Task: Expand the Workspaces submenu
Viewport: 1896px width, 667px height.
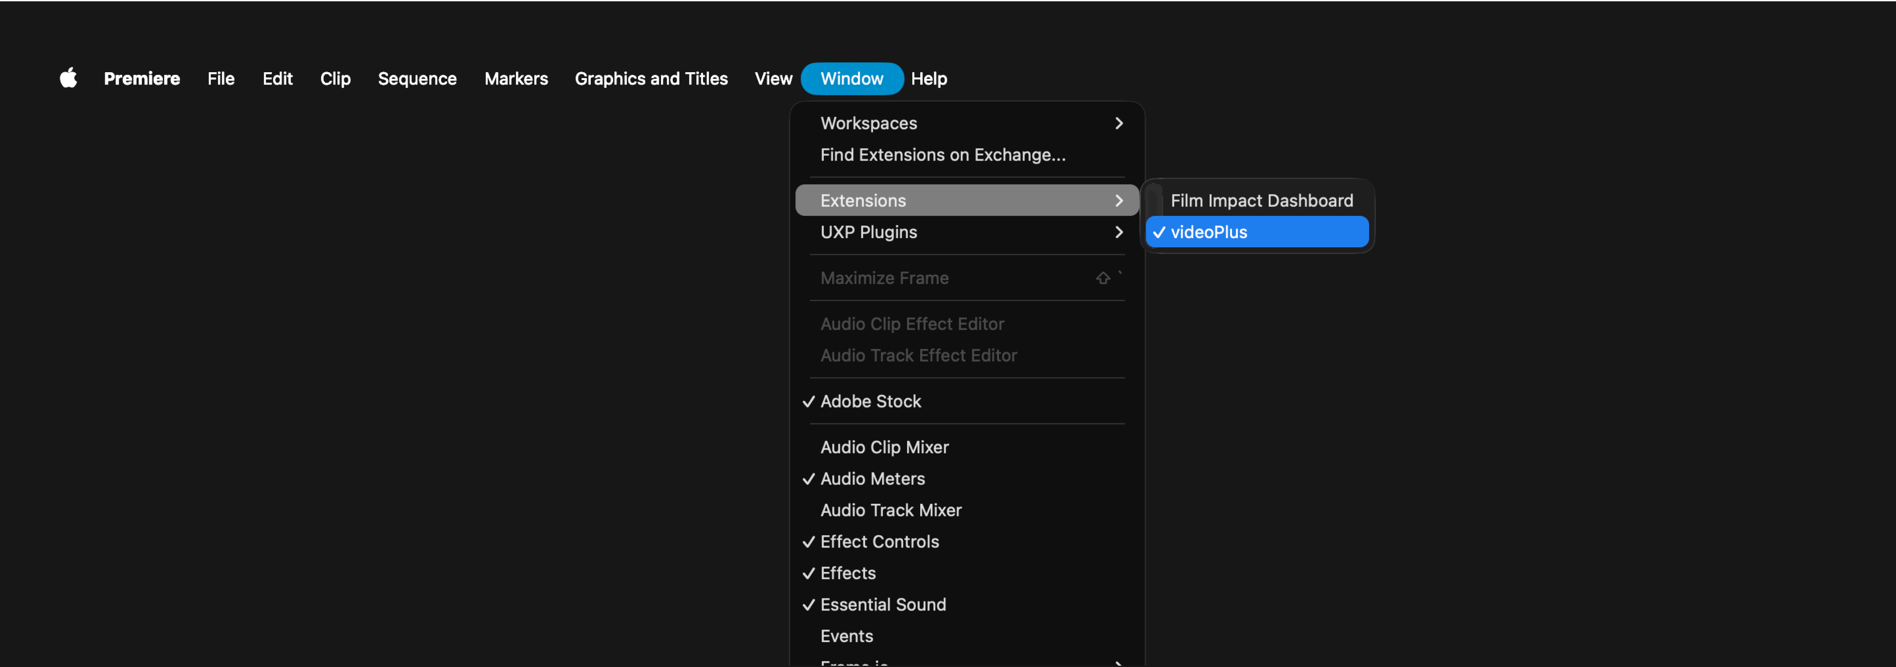Action: [x=967, y=123]
